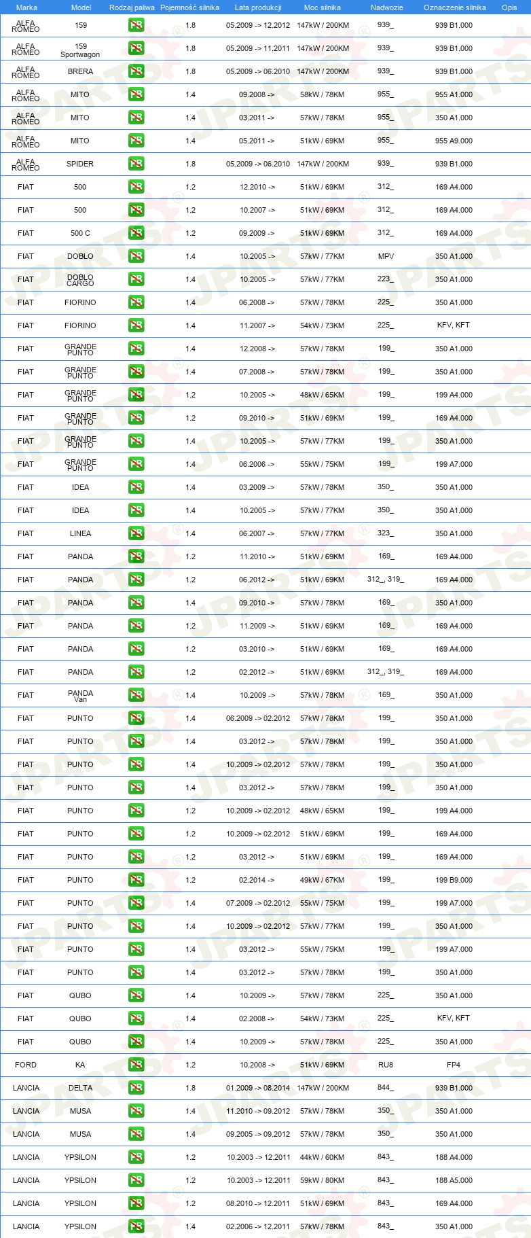Click fuel type icon in Alfa Romeo BRERA row

tap(136, 71)
